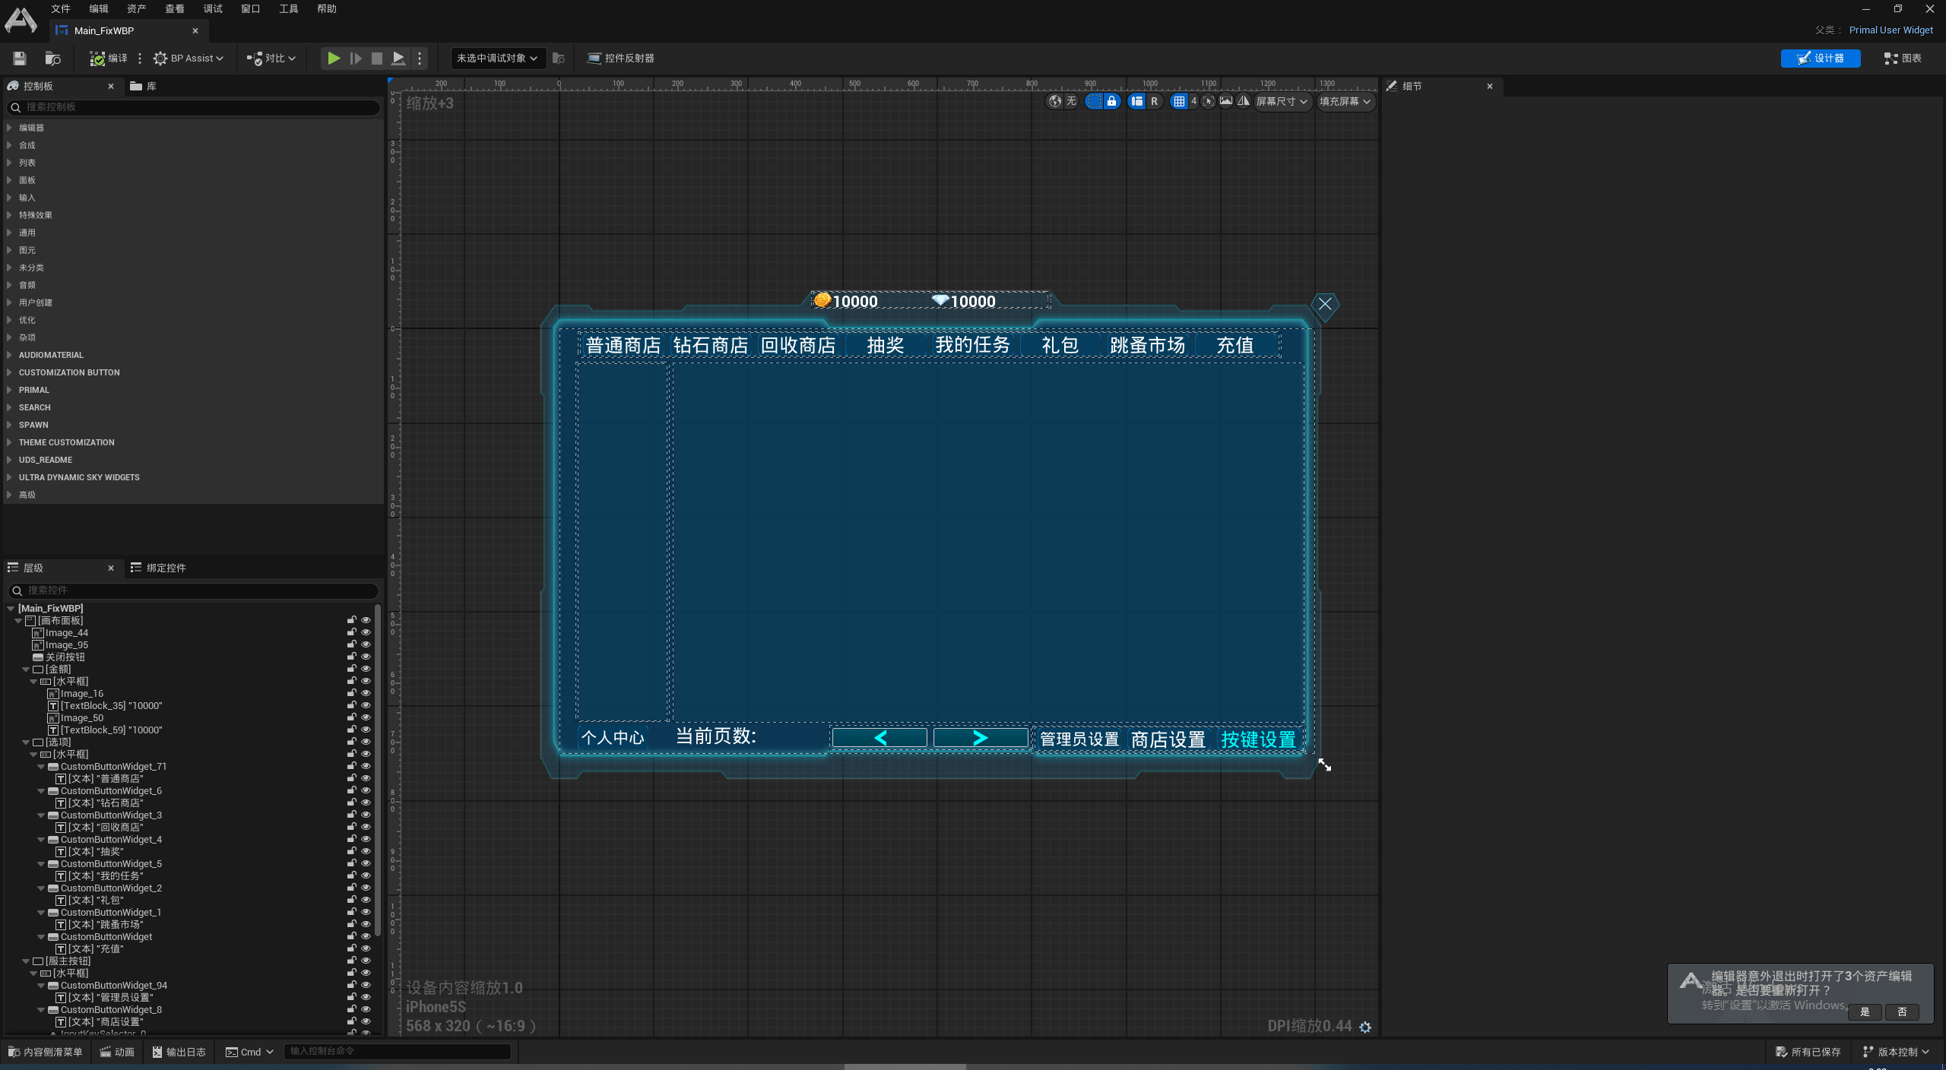
Task: Toggle visibility of the 关闭按钮 widget
Action: pyautogui.click(x=366, y=657)
